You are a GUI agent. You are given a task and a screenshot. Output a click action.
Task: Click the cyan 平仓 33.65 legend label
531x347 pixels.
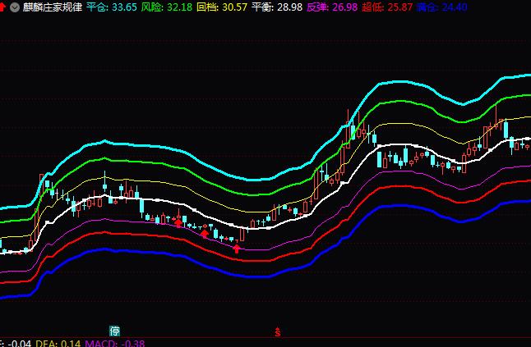coord(111,7)
